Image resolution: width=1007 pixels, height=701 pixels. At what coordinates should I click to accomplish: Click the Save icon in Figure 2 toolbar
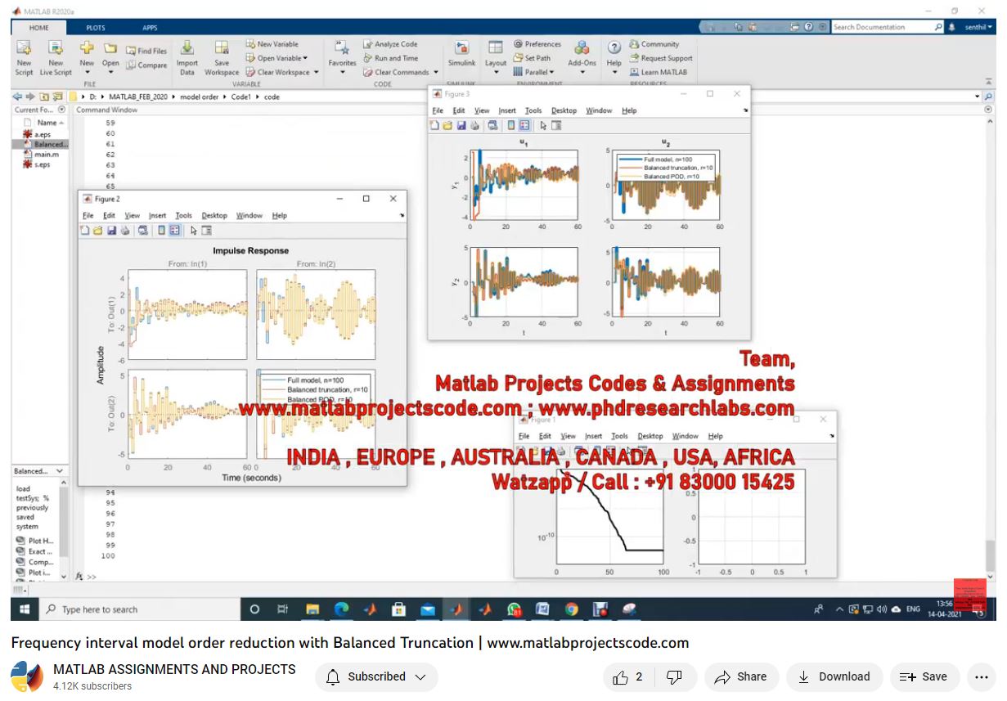tap(111, 231)
